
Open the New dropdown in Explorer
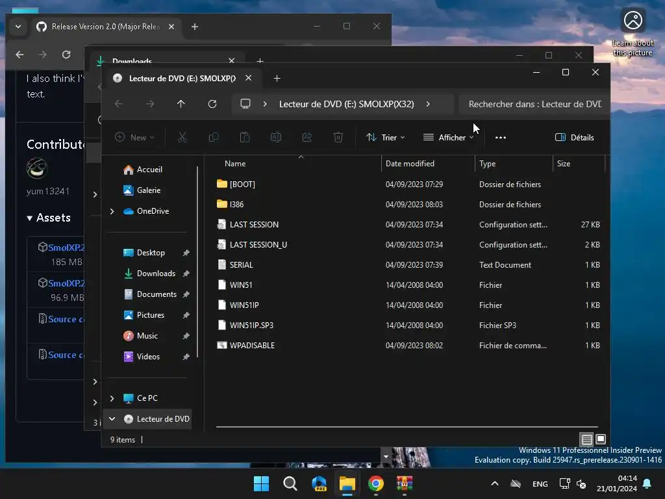click(135, 138)
